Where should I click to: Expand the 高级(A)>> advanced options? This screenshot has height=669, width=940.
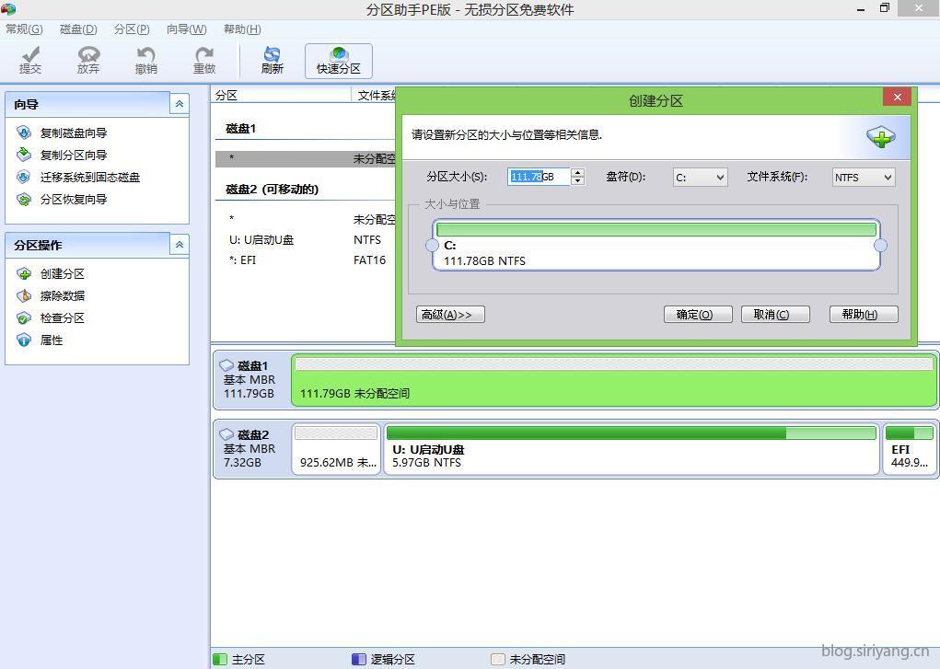pyautogui.click(x=450, y=315)
